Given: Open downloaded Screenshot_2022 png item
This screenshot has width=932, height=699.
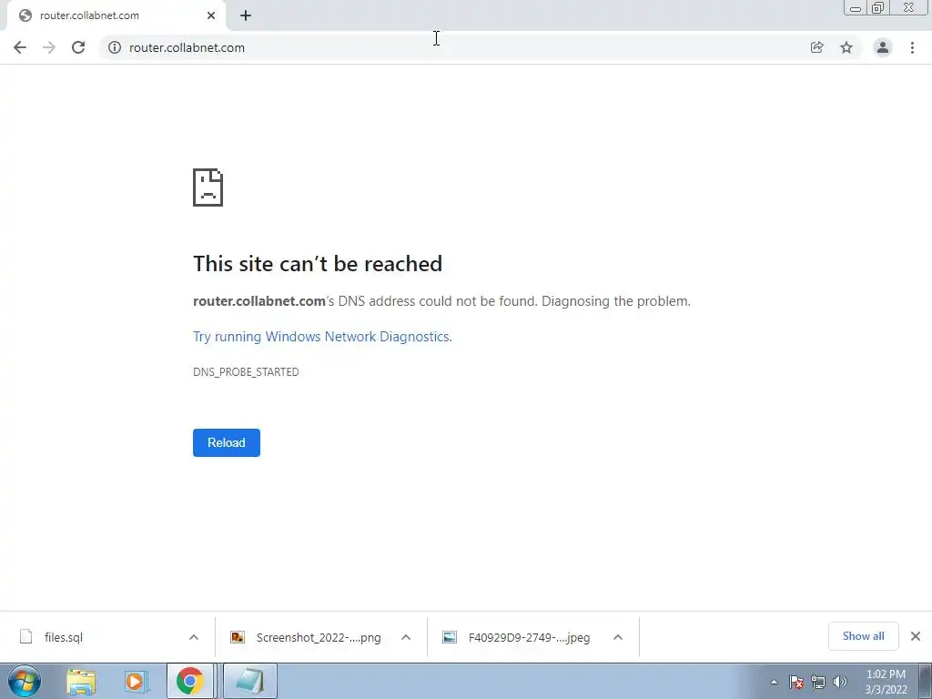Looking at the screenshot, I should [x=319, y=637].
